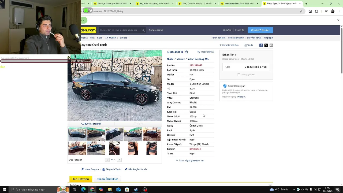Viewport: 343px width, 193px height.
Task: Open the Chrome three-dot menu
Action: click(339, 11)
